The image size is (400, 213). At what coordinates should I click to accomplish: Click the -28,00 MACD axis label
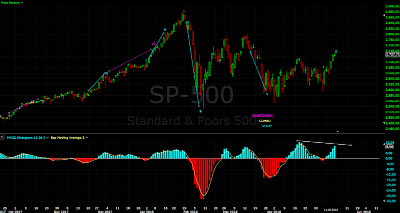click(x=391, y=196)
